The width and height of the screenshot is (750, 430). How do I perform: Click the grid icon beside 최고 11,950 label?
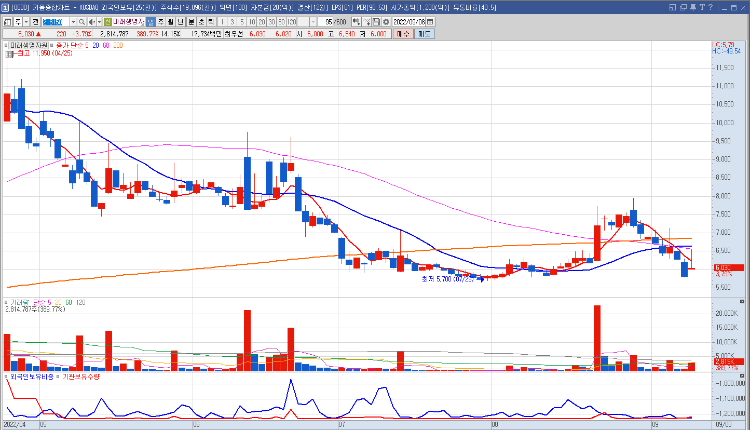click(x=9, y=54)
